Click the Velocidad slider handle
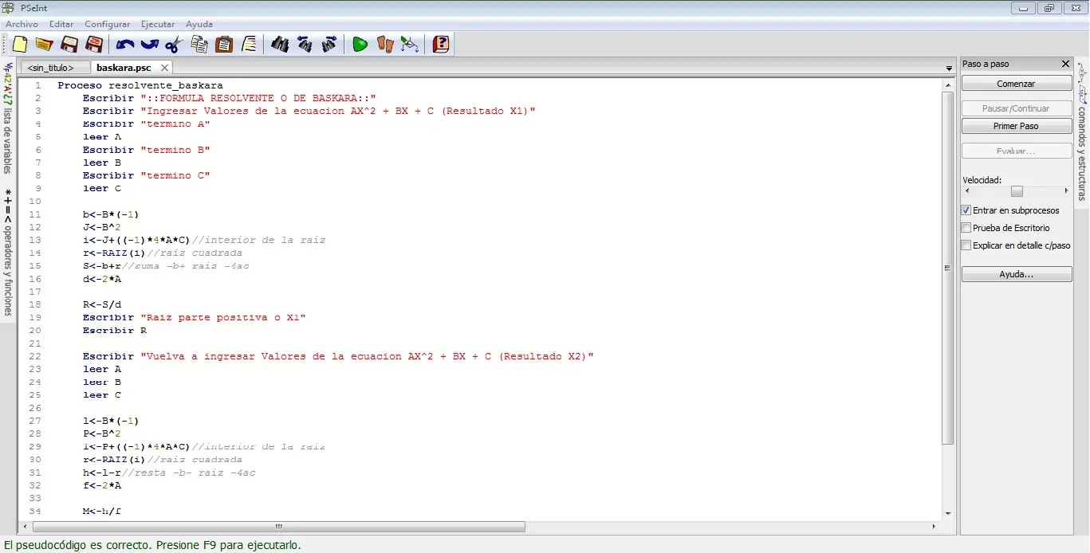1090x553 pixels. (1017, 191)
